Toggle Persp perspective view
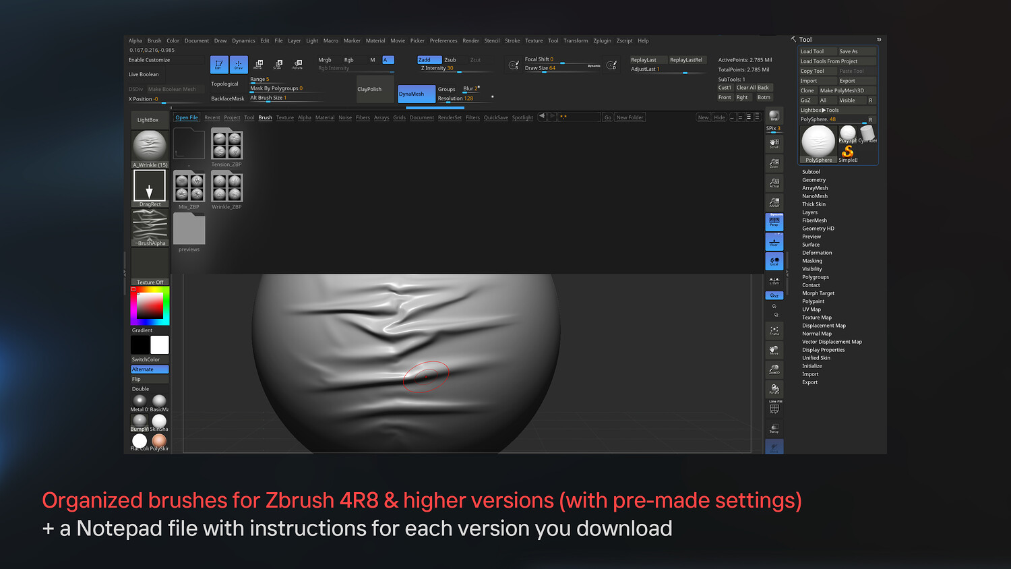The width and height of the screenshot is (1011, 569). 774,222
